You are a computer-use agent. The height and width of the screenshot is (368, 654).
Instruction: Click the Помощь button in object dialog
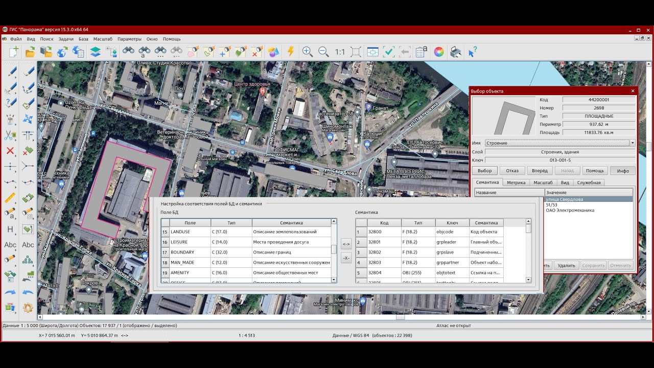coord(595,171)
